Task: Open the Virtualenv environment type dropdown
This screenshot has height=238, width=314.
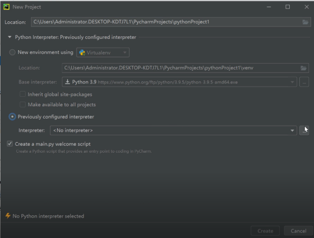Action: [x=103, y=53]
